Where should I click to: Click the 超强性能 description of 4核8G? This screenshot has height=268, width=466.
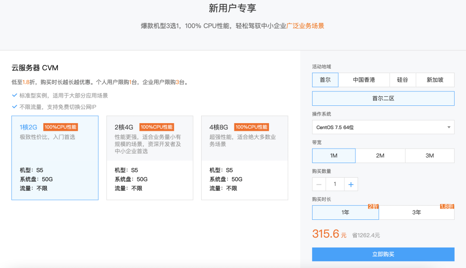pyautogui.click(x=243, y=141)
